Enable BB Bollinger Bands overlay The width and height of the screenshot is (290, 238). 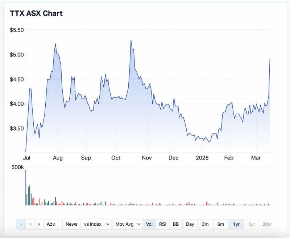[176, 224]
